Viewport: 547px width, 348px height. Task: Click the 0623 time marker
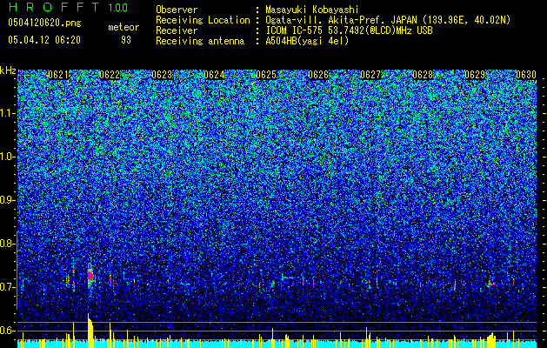pyautogui.click(x=163, y=75)
